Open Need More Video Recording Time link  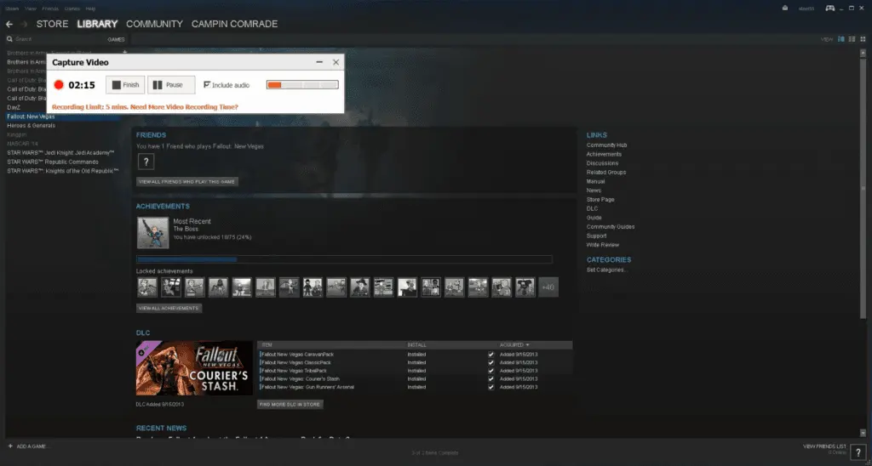184,106
